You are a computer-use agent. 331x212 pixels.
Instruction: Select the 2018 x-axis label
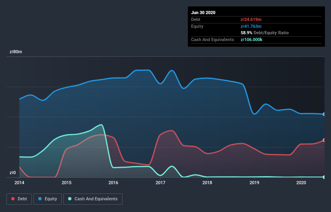pos(207,183)
